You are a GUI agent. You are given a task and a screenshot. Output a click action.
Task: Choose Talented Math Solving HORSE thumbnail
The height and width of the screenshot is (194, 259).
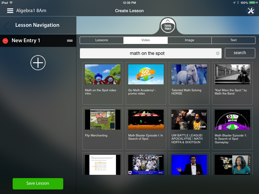point(189,75)
